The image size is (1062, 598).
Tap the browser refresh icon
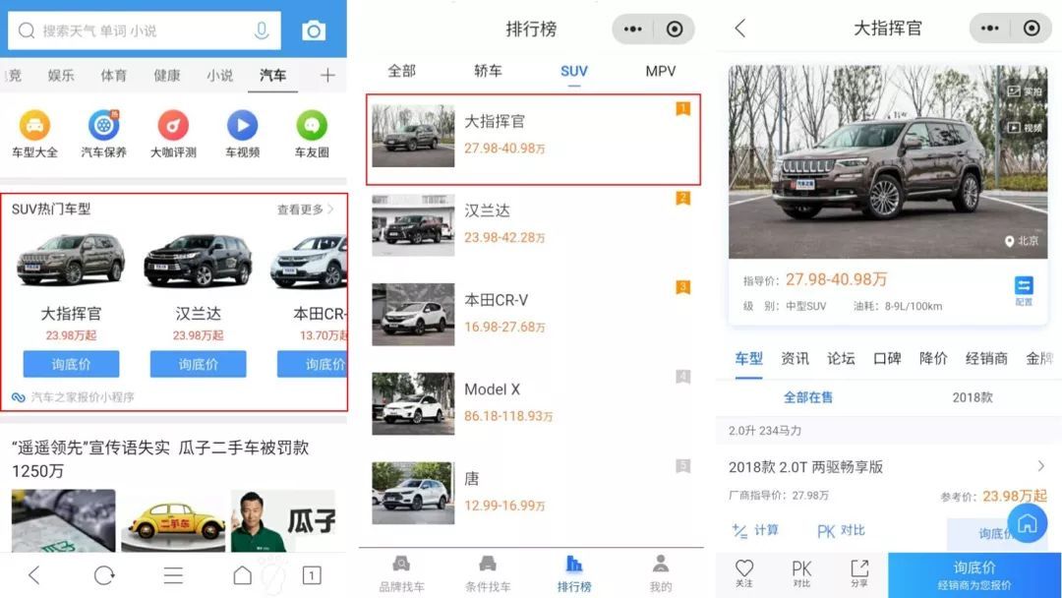(104, 575)
